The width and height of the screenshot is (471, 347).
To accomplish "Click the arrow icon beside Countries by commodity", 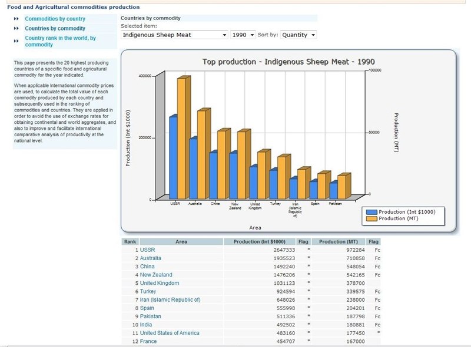I will click(16, 28).
